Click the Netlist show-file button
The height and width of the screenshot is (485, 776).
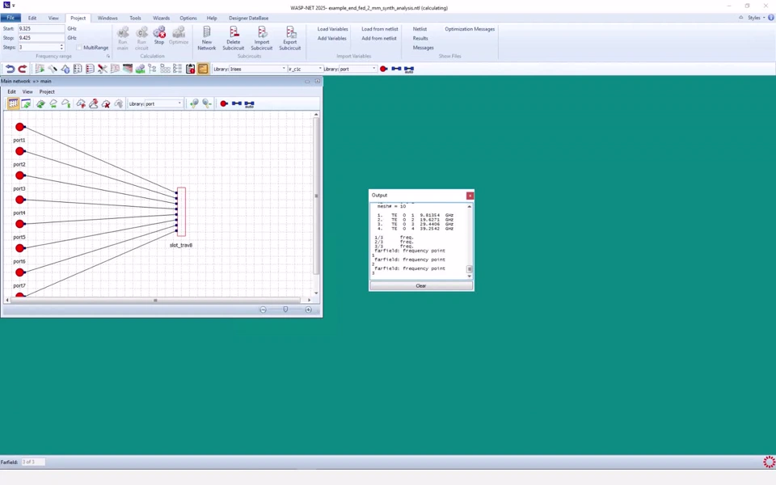point(420,29)
